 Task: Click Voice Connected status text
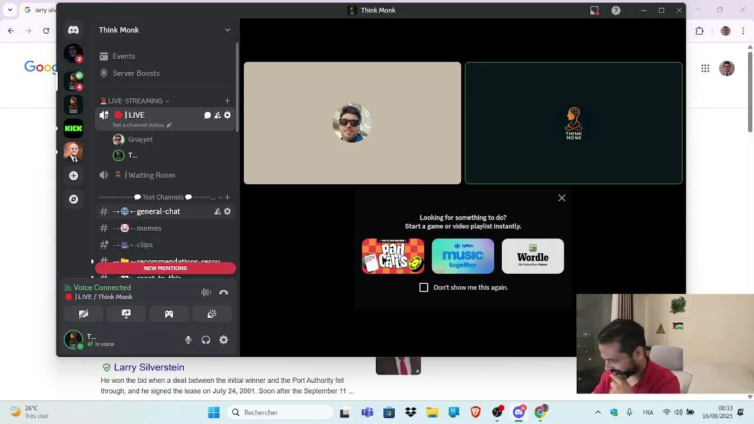[102, 287]
